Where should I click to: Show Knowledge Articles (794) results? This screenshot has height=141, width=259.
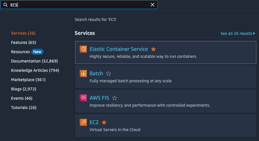pos(35,70)
